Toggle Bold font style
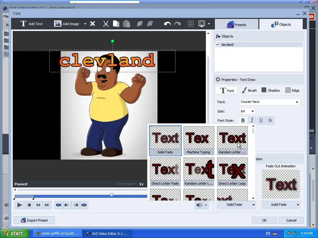Screen dimensions: 318x238 243,121
